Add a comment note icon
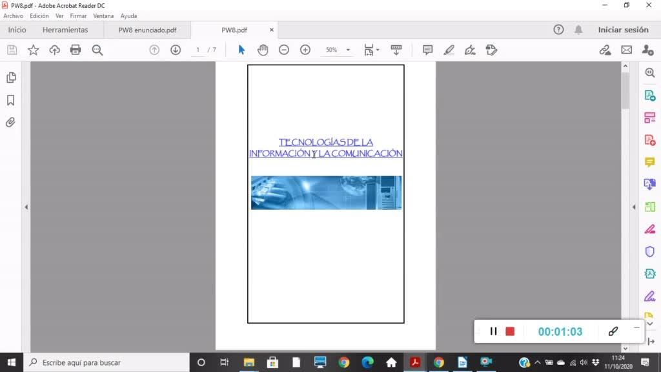This screenshot has width=661, height=372. (427, 50)
